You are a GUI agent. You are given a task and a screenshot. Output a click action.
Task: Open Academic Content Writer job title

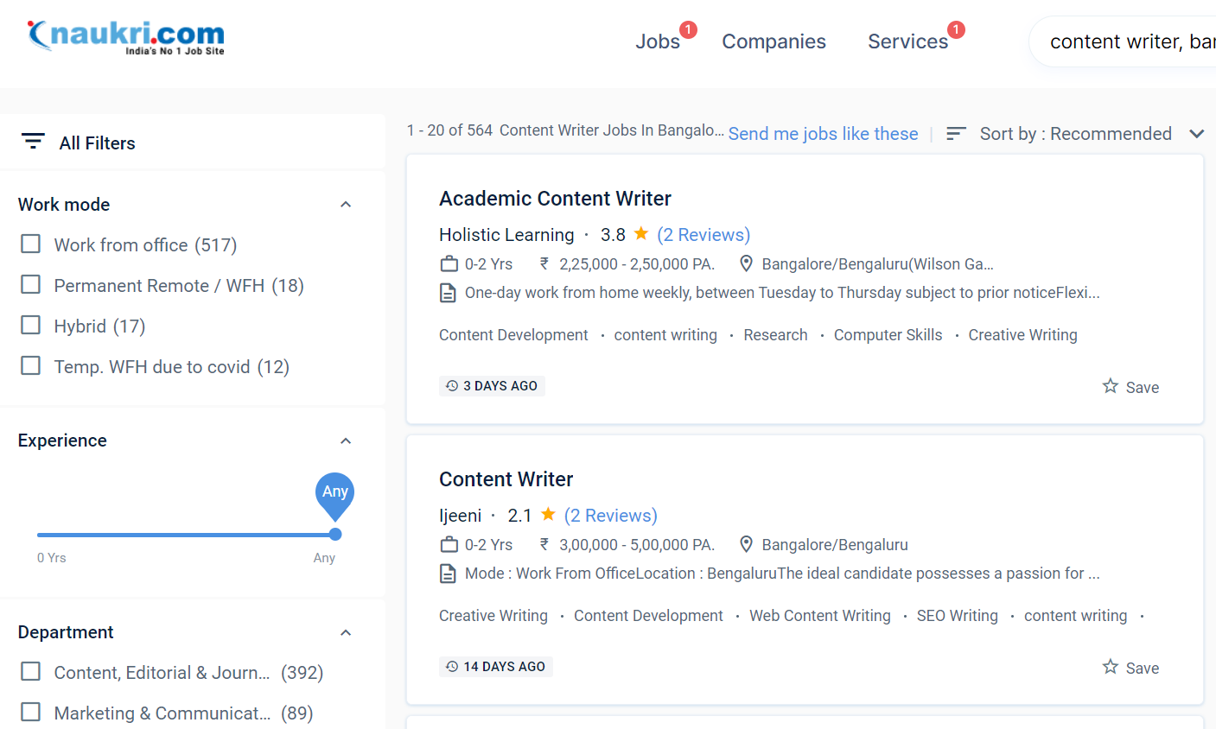(x=555, y=199)
